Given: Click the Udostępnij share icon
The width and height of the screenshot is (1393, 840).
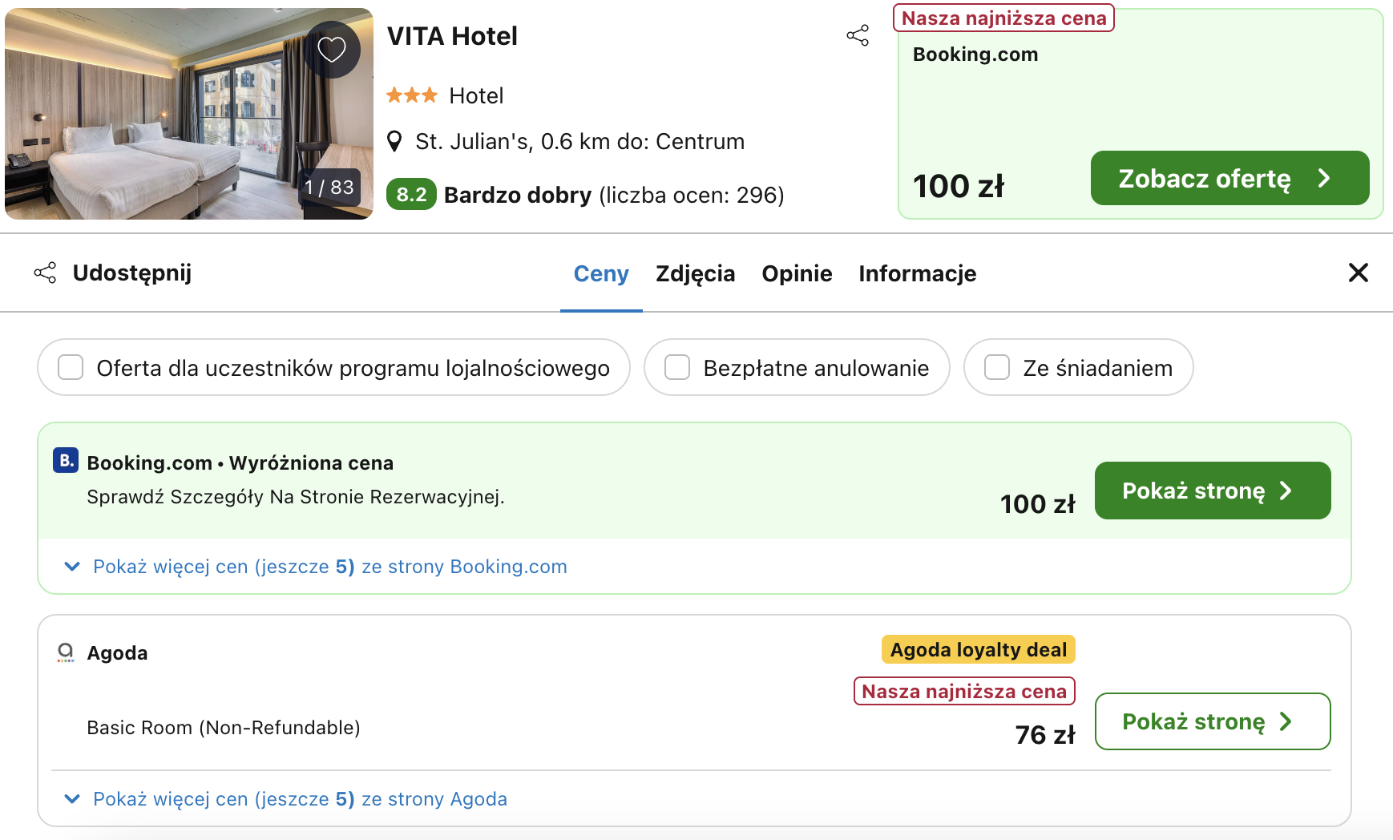Looking at the screenshot, I should tap(45, 273).
